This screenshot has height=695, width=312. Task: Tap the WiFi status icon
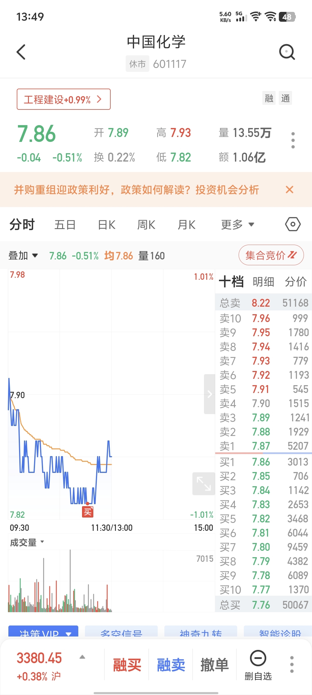(x=270, y=17)
